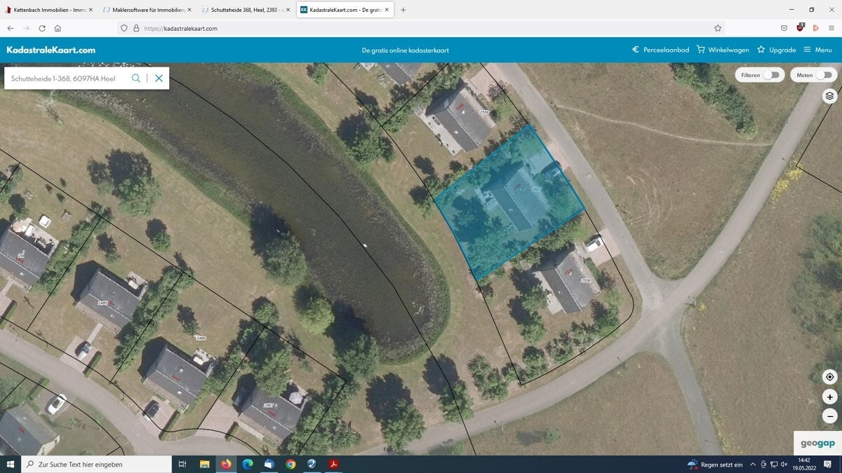Click the KadastraleKaart.com logo
Viewport: 842px width, 473px height.
[x=51, y=50]
